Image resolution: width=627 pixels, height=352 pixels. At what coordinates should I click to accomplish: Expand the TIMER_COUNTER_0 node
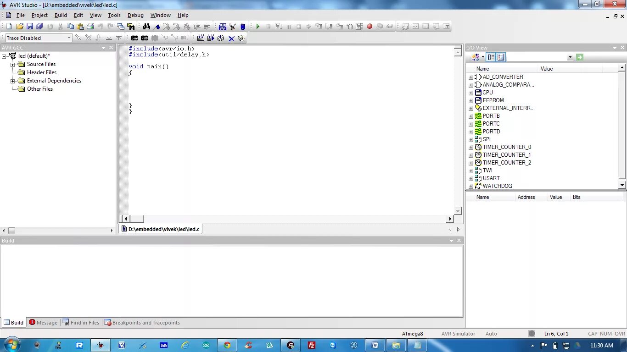pyautogui.click(x=470, y=148)
